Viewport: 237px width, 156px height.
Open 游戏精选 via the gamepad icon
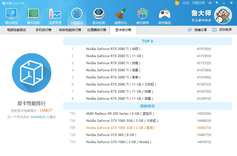coord(164,14)
